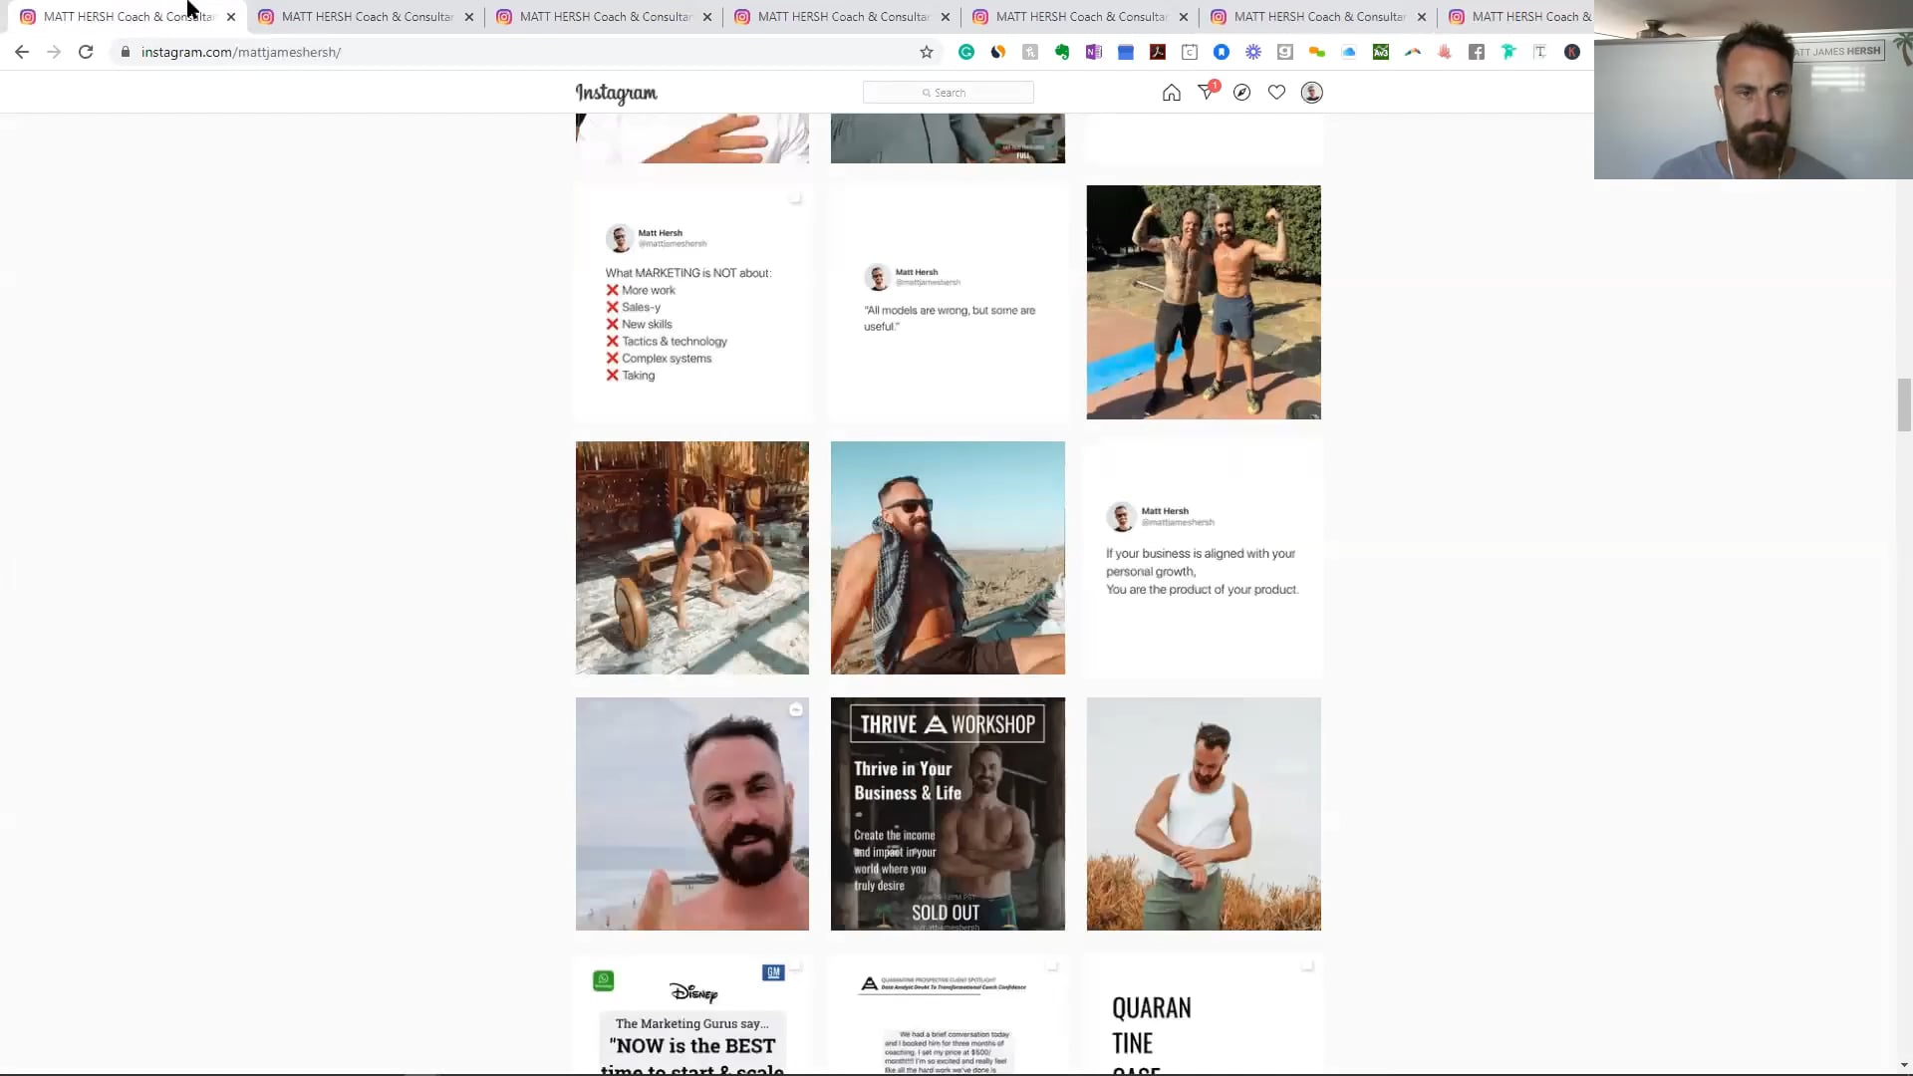This screenshot has width=1913, height=1076.
Task: Click the page vertical scrollbar thumb
Action: (1904, 404)
